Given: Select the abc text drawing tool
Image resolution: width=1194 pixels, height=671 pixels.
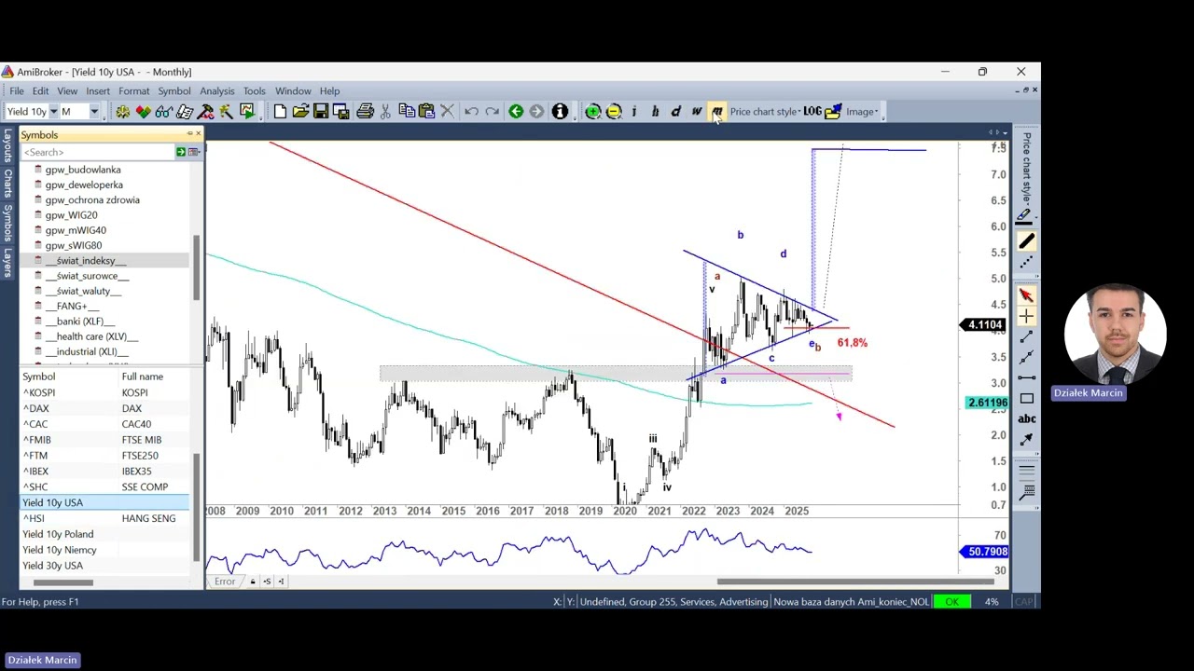Looking at the screenshot, I should (1026, 418).
